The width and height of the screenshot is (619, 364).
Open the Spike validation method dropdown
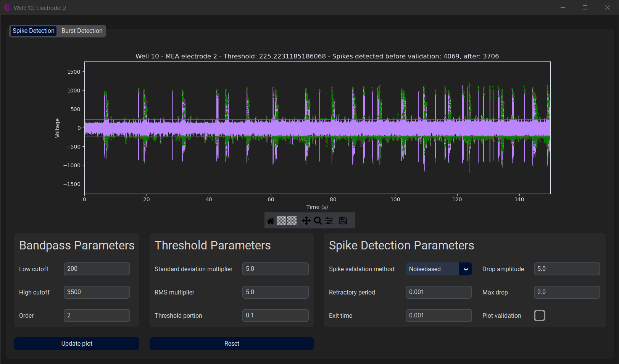(432, 269)
